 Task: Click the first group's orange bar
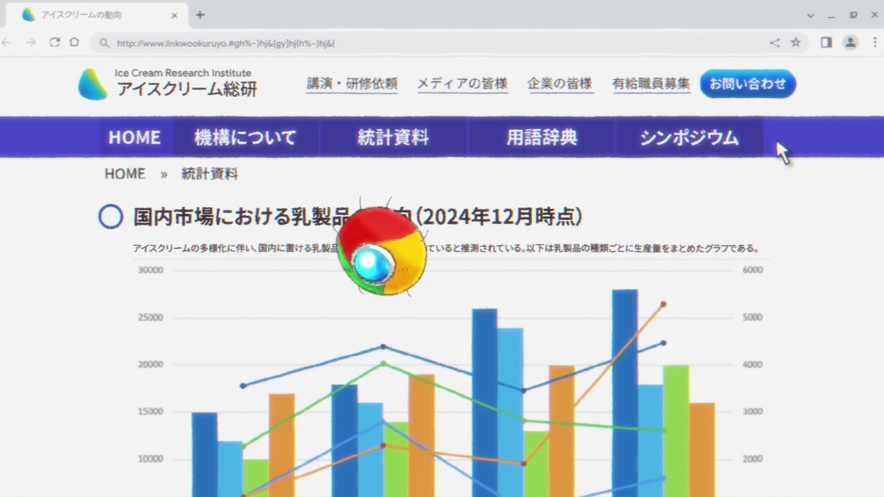(x=282, y=445)
